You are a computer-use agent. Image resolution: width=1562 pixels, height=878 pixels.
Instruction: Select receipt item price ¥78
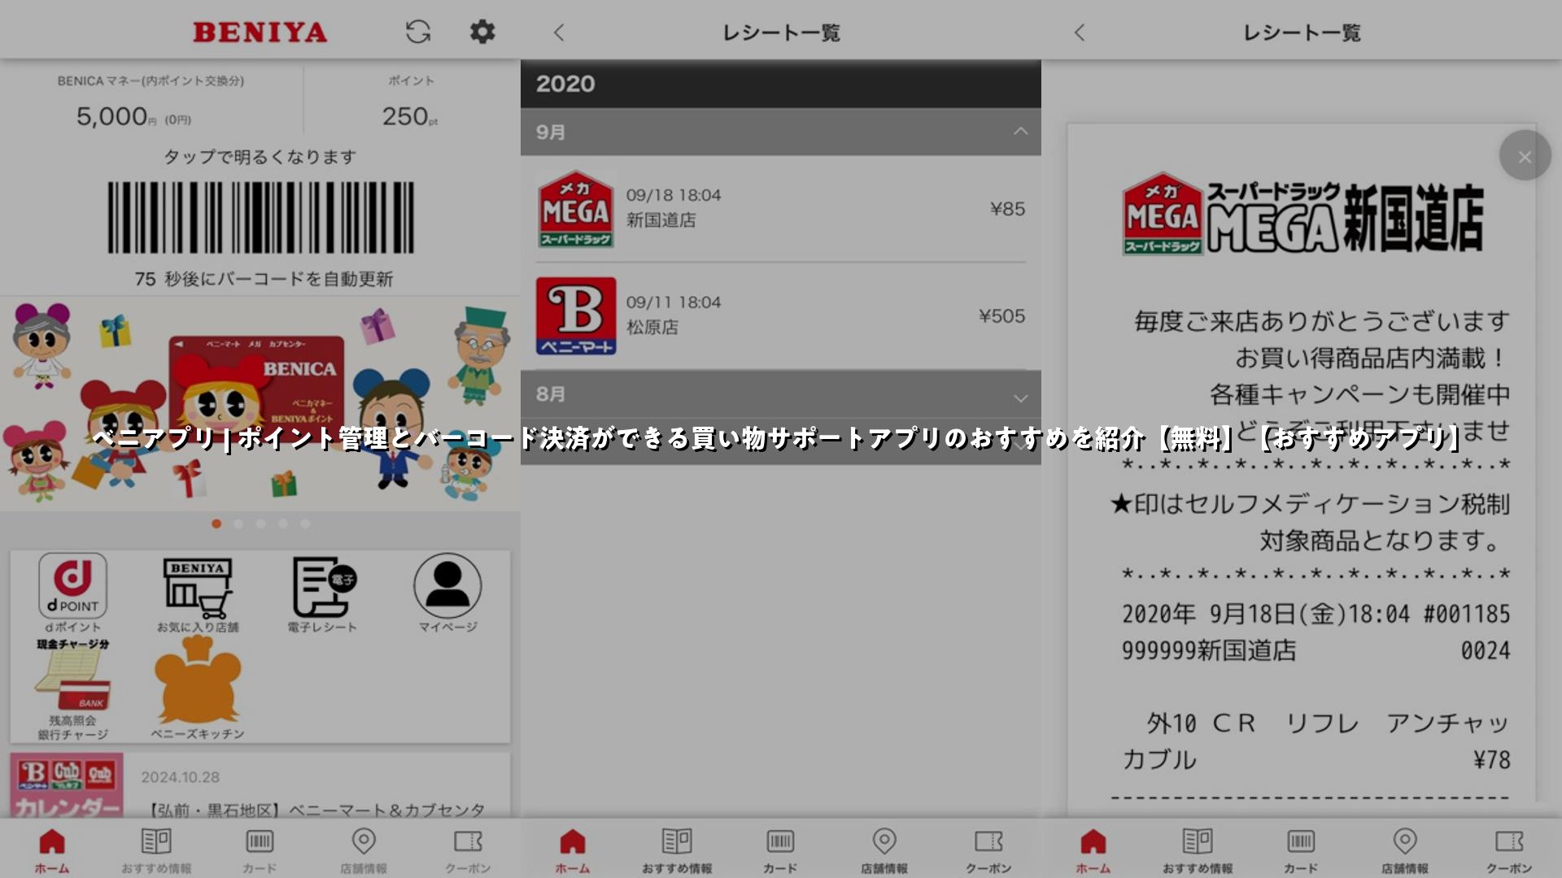pos(1492,759)
